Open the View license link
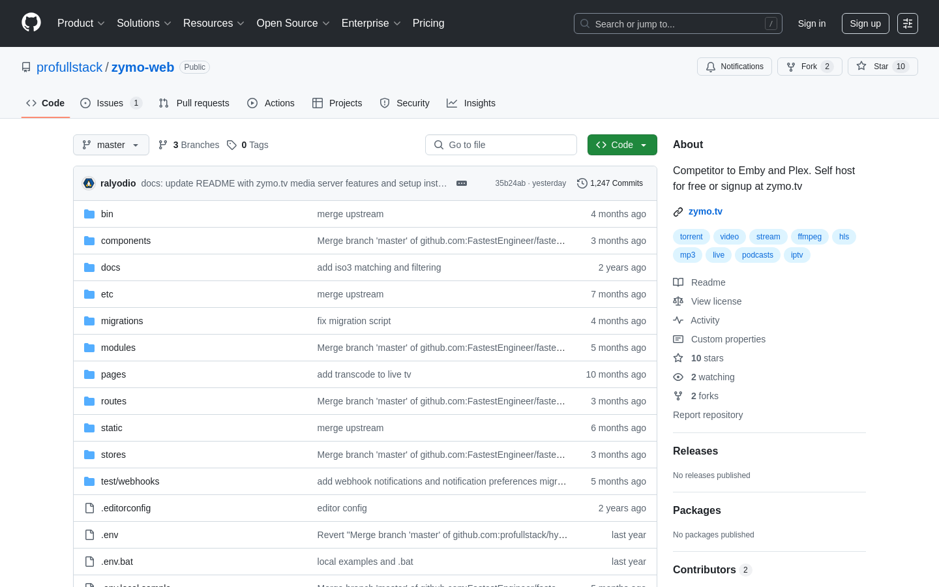Image resolution: width=939 pixels, height=587 pixels. 716,301
